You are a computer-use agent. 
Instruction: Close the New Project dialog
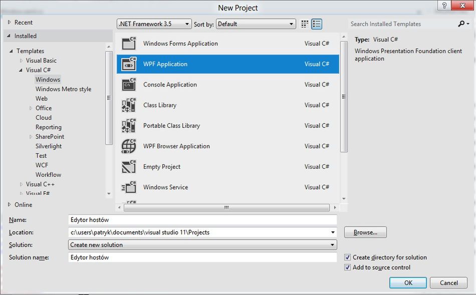coord(462,6)
